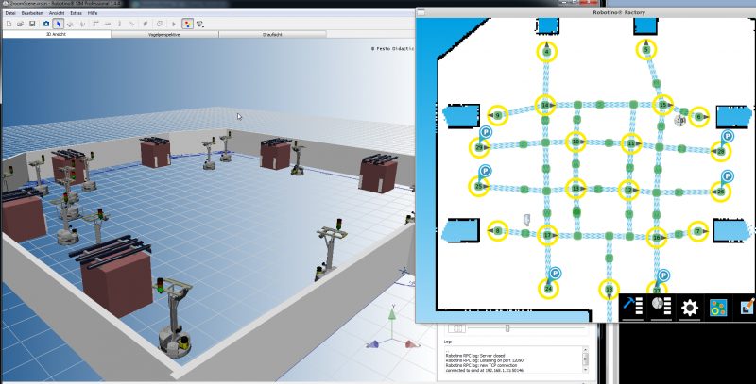Viewport: 756px width, 384px height.
Task: Open Factory settings gear icon
Action: tap(690, 307)
